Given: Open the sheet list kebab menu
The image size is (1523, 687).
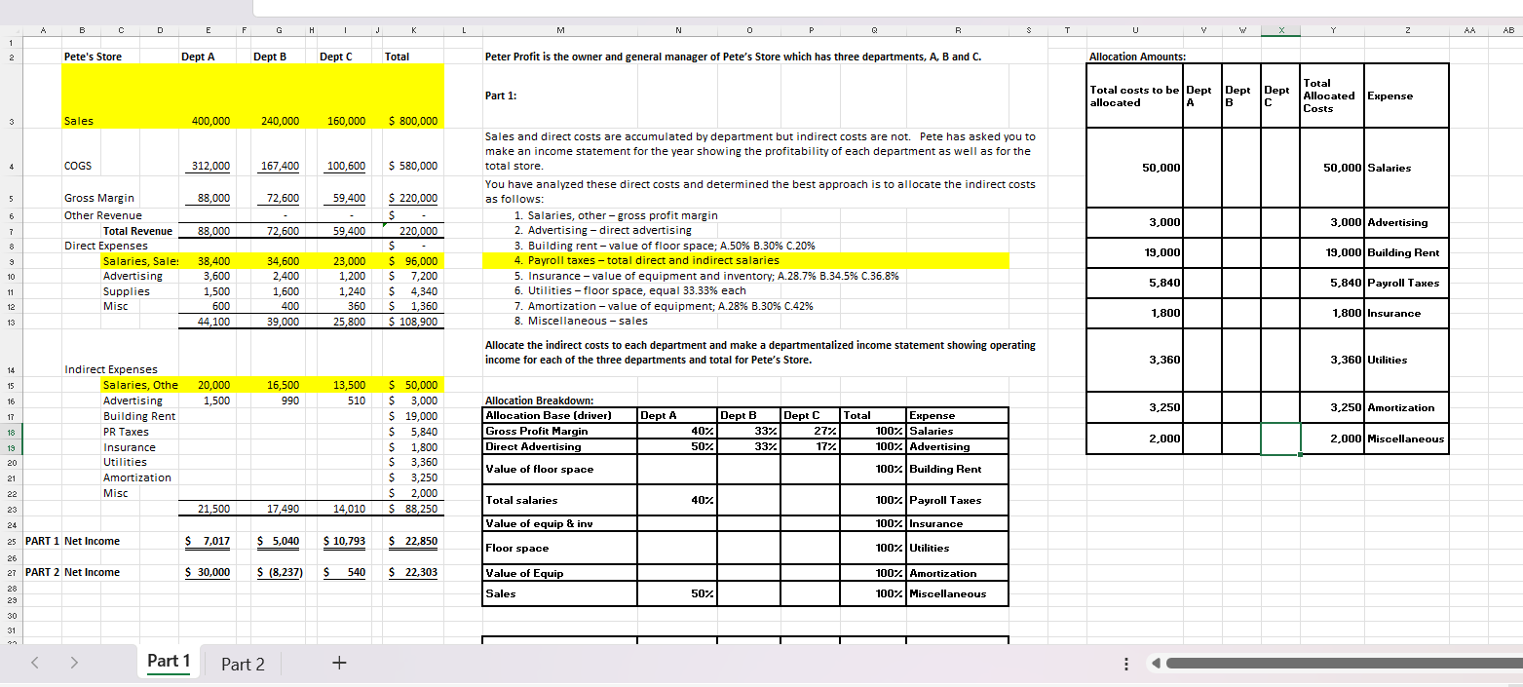Looking at the screenshot, I should 1125,664.
